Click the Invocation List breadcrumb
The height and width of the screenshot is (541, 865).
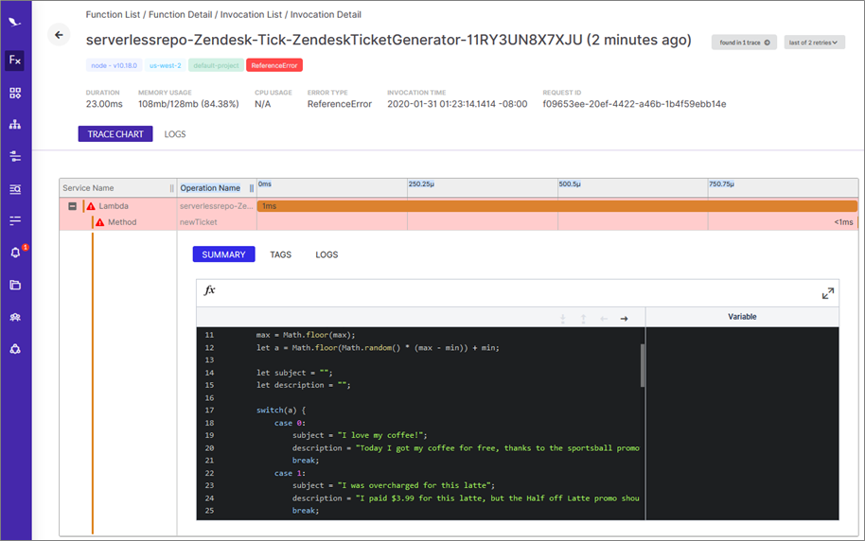coord(251,15)
